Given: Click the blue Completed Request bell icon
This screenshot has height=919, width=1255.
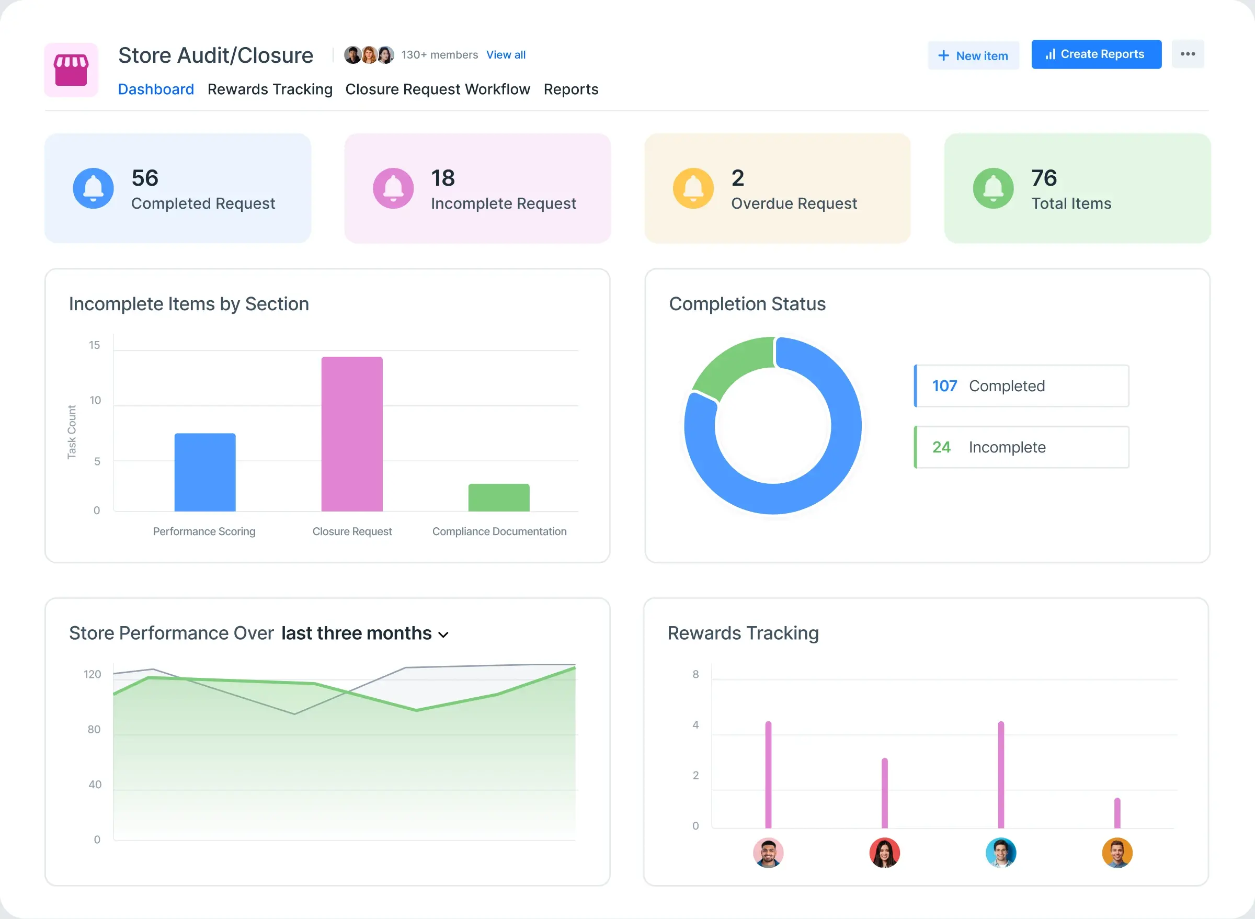Looking at the screenshot, I should coord(94,188).
